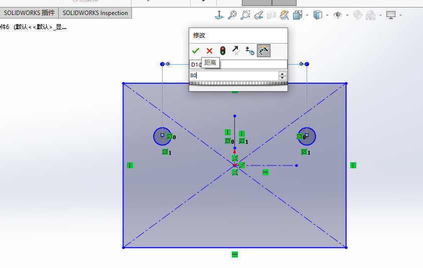
Task: Expand the Display Style dropdown arrow
Action: (327, 15)
